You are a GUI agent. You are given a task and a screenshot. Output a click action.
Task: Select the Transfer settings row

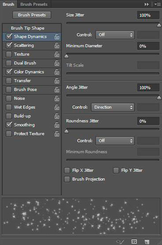(x=32, y=81)
